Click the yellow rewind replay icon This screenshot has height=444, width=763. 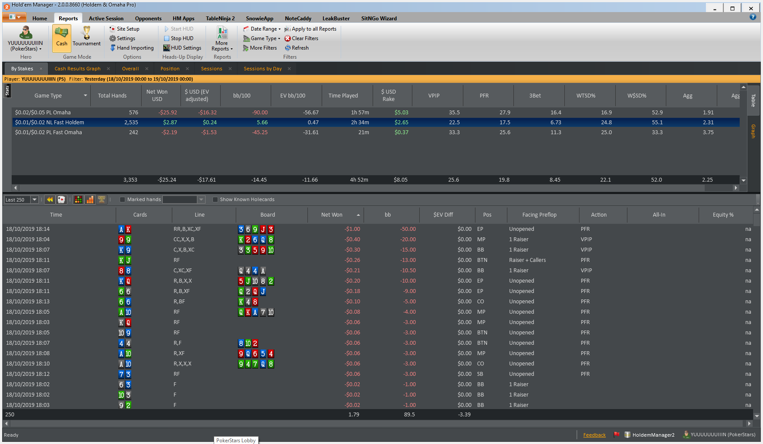point(50,199)
